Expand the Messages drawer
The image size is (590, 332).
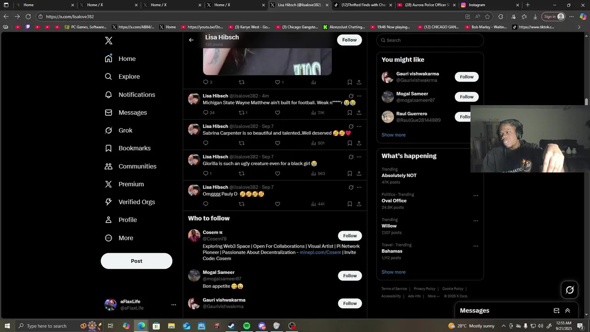click(567, 311)
